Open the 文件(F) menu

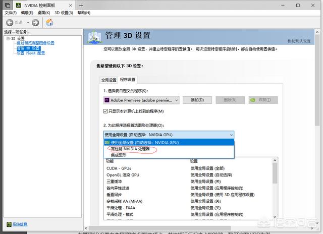11,13
